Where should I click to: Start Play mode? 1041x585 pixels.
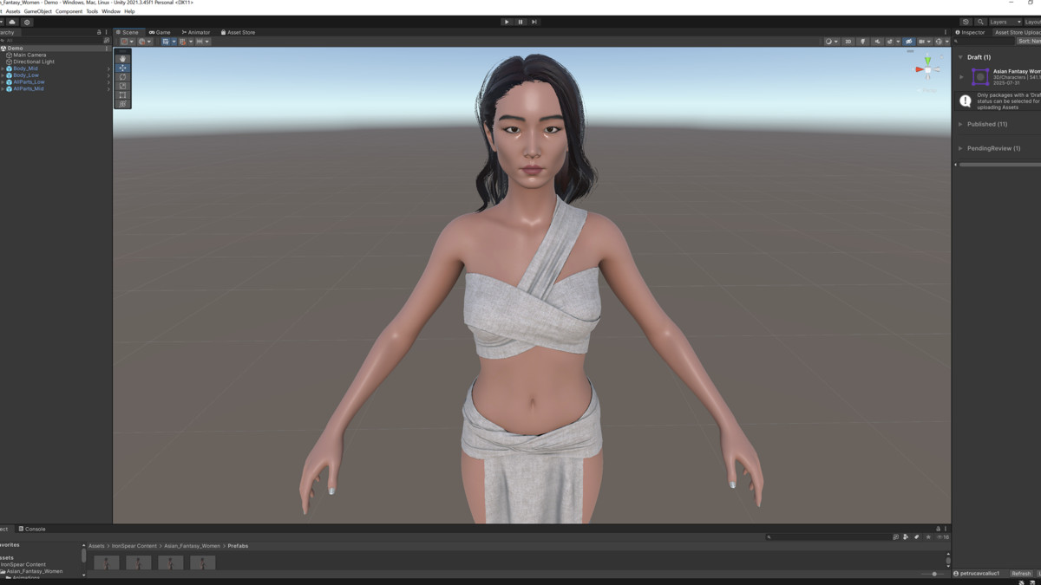click(507, 22)
